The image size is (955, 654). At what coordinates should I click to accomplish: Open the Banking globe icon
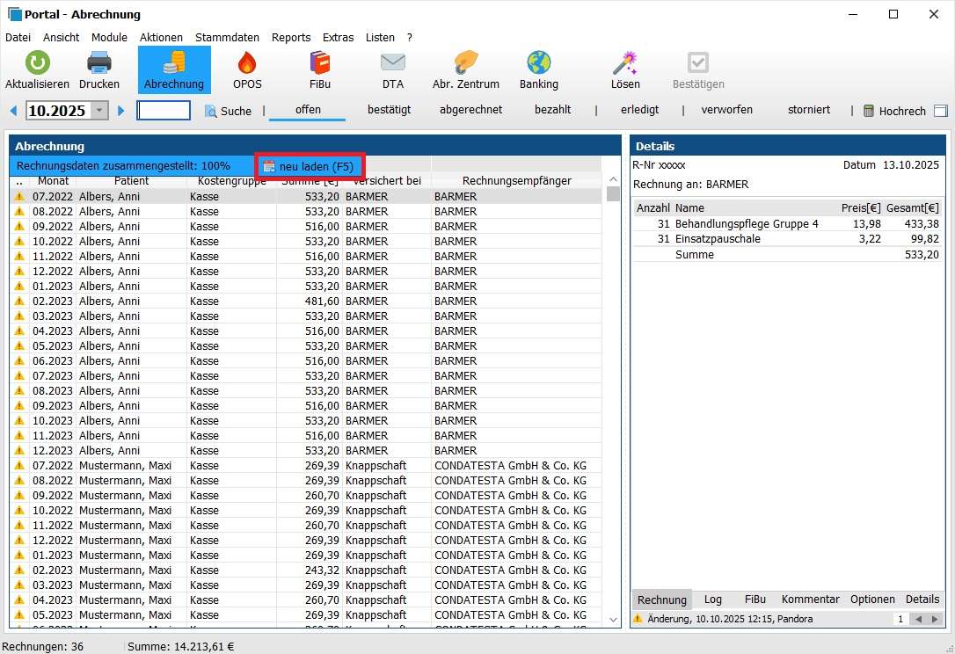click(539, 63)
